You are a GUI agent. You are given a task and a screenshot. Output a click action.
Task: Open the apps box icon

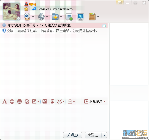click(x=92, y=17)
